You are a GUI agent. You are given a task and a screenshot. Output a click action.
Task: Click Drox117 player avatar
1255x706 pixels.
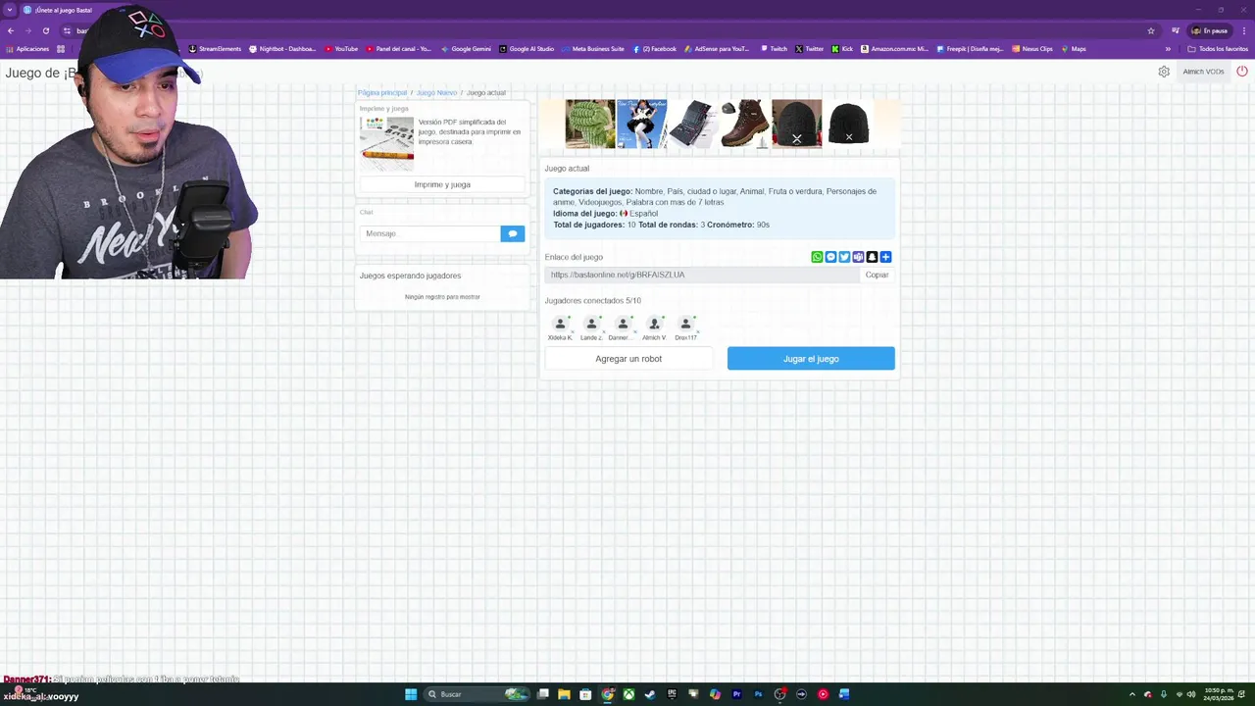pyautogui.click(x=685, y=325)
